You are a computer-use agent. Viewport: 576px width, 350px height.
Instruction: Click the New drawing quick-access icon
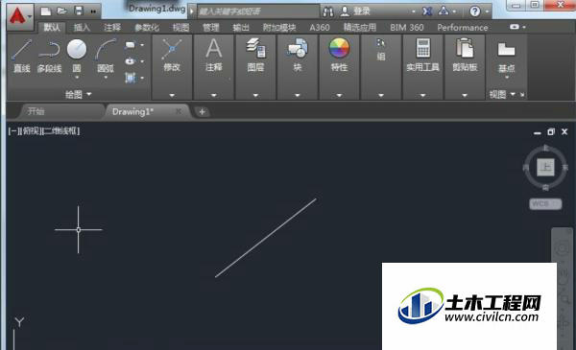coord(45,12)
